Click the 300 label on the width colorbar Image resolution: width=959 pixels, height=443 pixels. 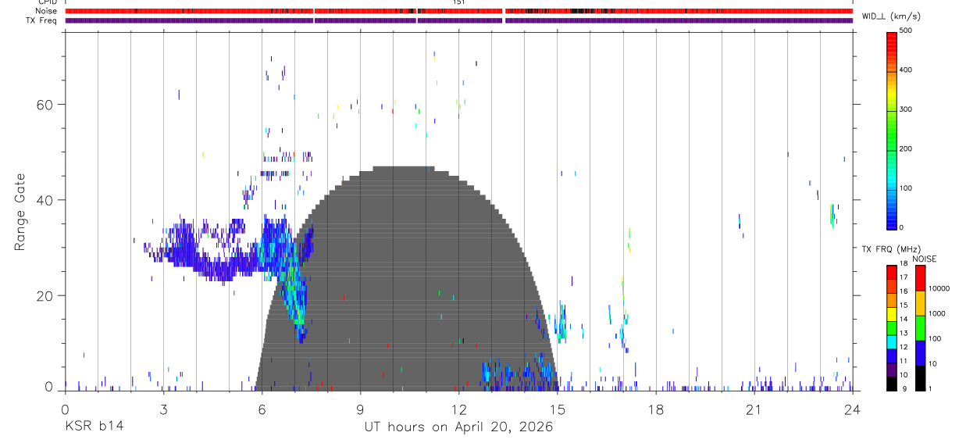click(x=907, y=110)
